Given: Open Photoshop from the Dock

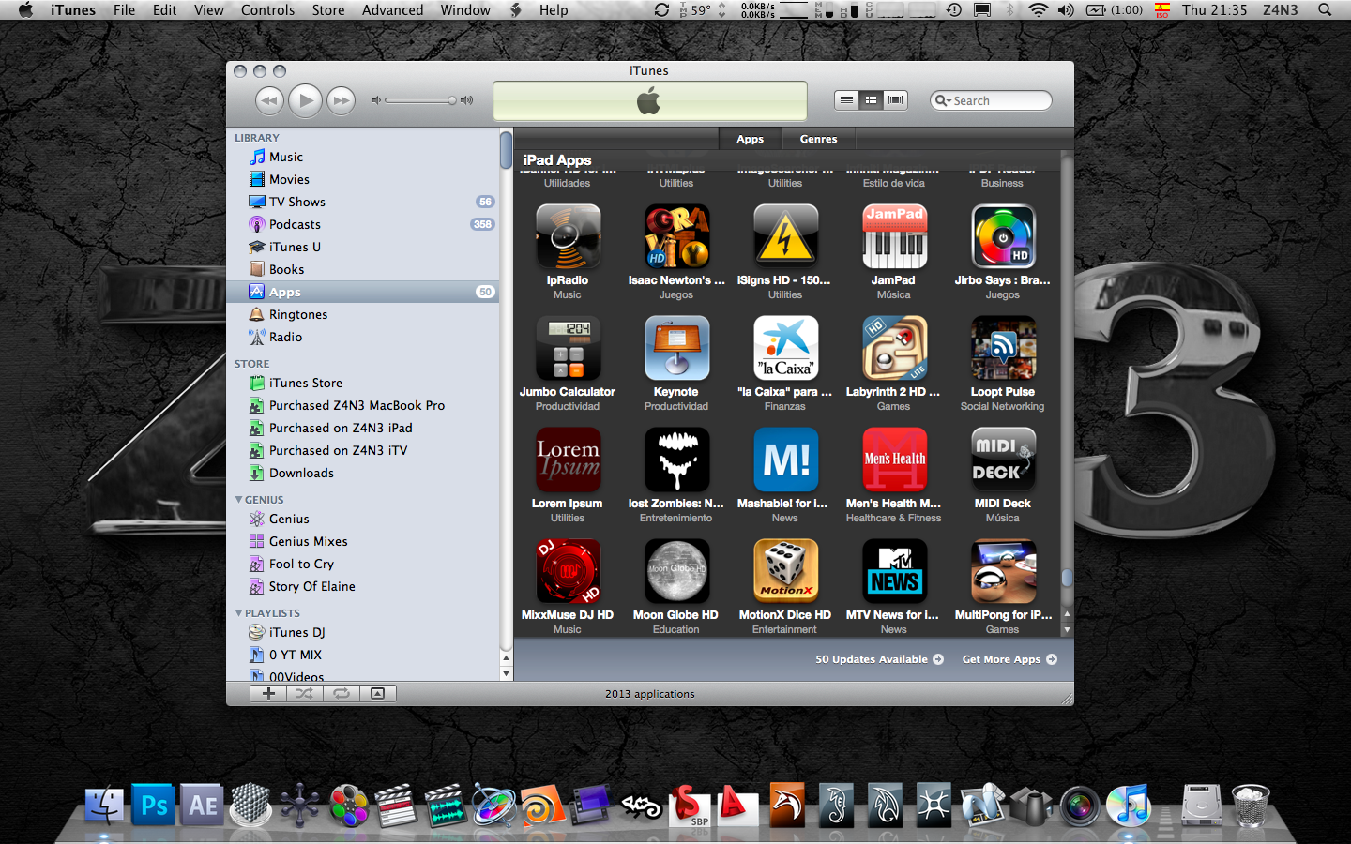Looking at the screenshot, I should click(x=154, y=806).
